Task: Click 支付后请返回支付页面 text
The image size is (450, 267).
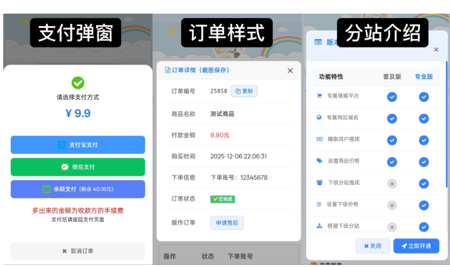Action: point(78,220)
